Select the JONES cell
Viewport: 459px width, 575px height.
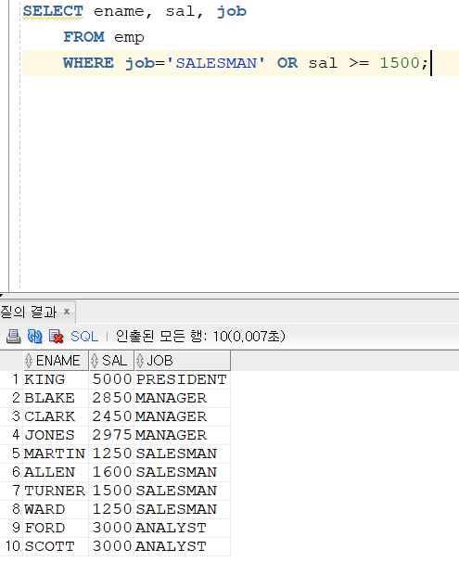point(56,435)
